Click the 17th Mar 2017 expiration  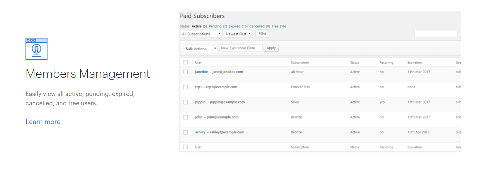click(x=419, y=102)
